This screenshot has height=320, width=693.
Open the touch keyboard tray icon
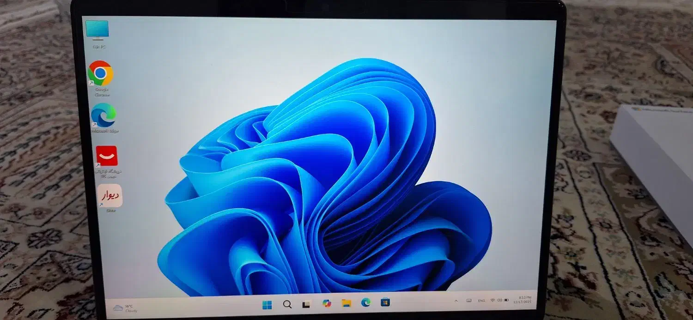(468, 300)
